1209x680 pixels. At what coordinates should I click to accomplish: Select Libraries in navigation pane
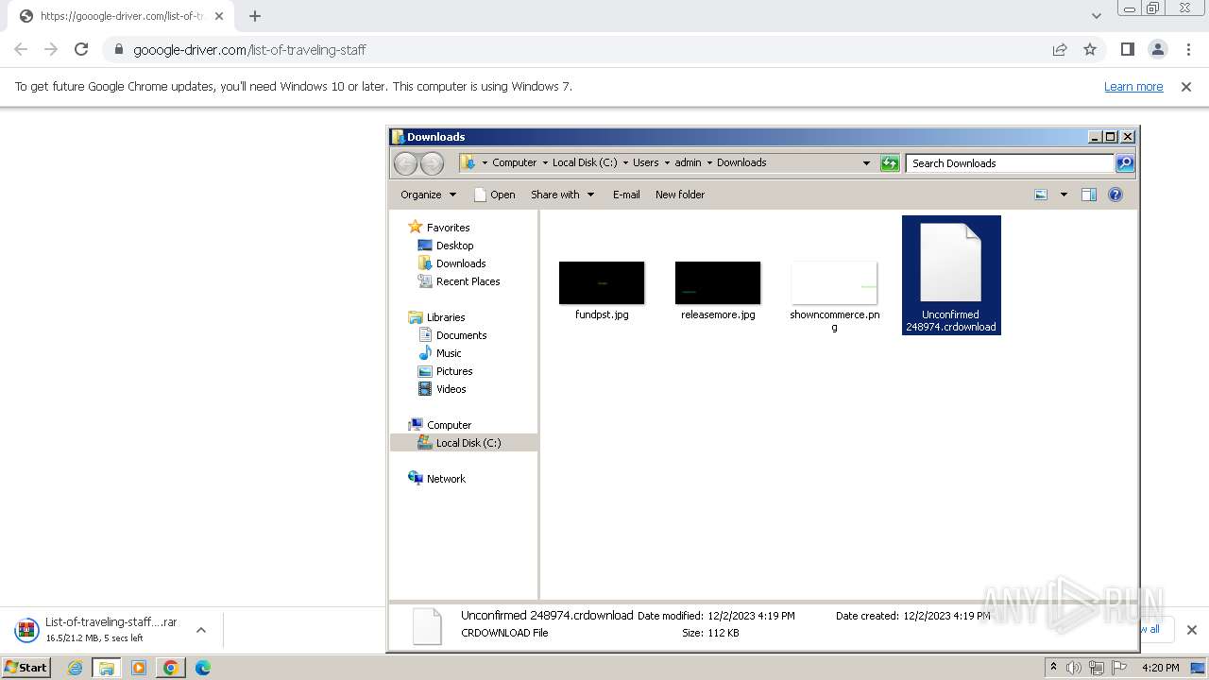pos(446,317)
